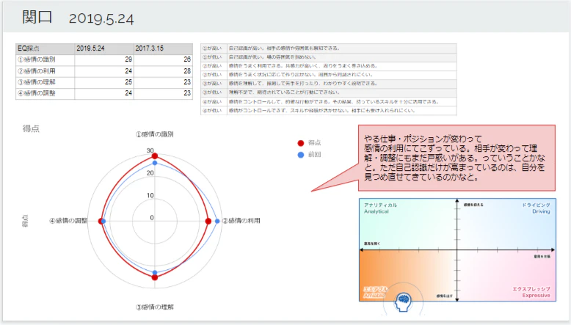Click the value 25 in the ③感情の理解 row

(128, 82)
